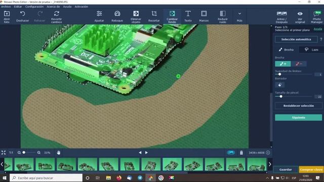The height and width of the screenshot is (182, 324).
Task: Adjust the zoom level slider
Action: (24, 153)
